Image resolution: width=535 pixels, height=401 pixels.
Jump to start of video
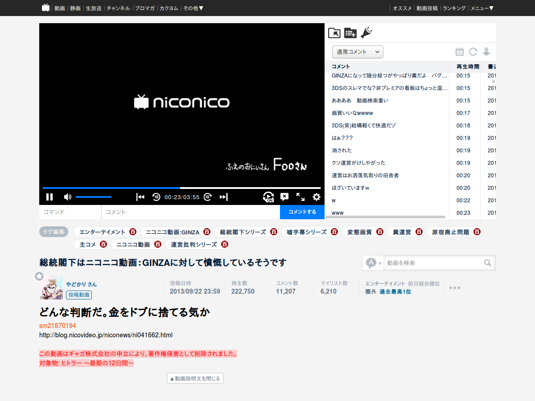140,197
